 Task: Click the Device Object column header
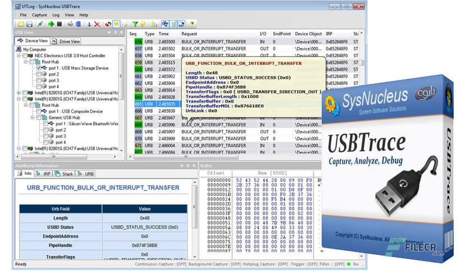click(309, 34)
